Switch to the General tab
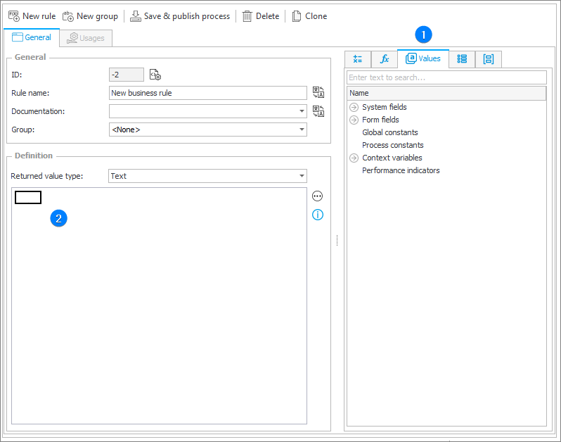561x442 pixels. coord(32,37)
